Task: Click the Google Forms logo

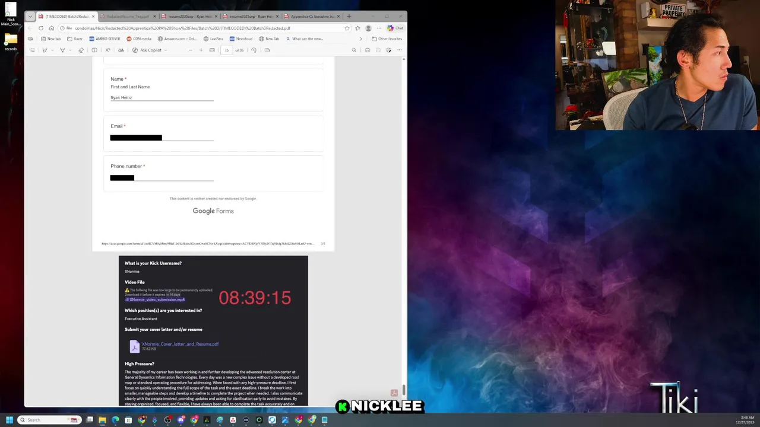Action: point(213,211)
